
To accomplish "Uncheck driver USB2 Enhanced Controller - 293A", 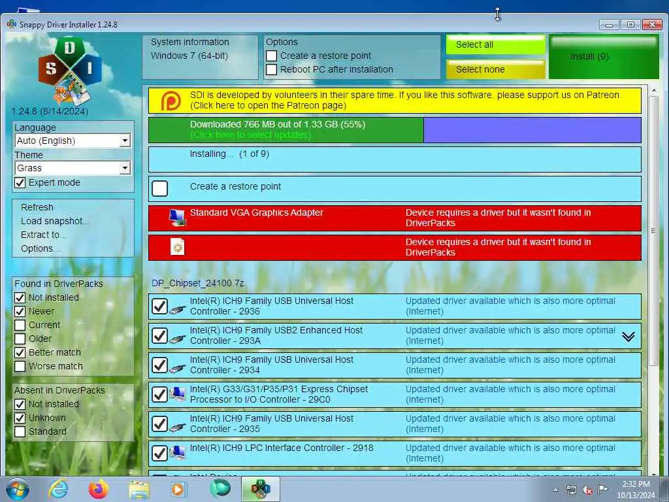I will tap(160, 335).
